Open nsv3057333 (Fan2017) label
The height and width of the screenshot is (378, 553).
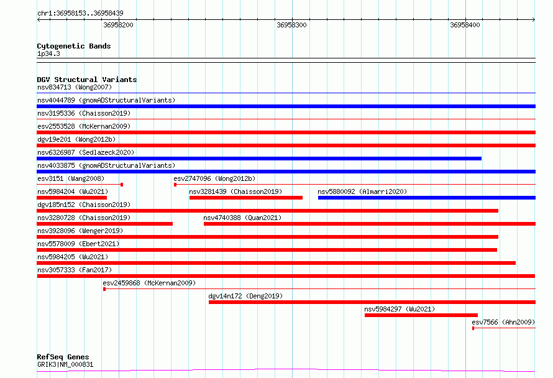coord(75,270)
